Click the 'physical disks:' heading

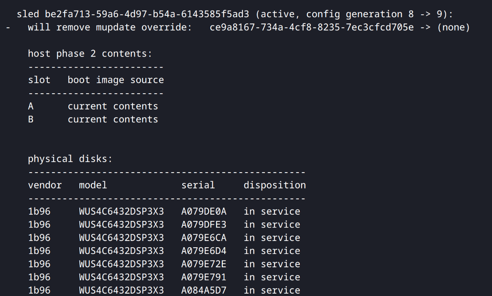tap(70, 159)
